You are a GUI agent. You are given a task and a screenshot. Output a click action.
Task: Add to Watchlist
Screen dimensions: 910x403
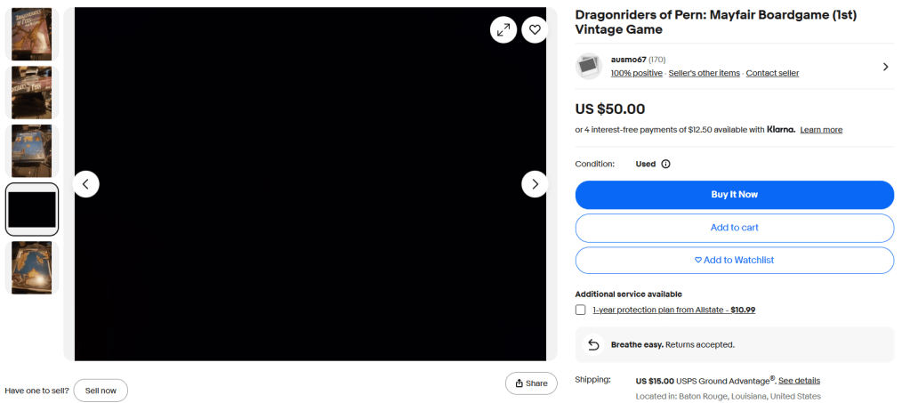pyautogui.click(x=734, y=260)
